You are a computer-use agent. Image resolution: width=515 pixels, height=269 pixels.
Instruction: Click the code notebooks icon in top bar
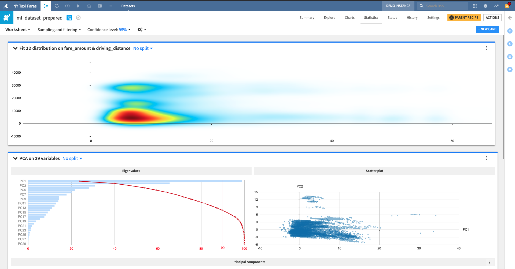(x=67, y=6)
